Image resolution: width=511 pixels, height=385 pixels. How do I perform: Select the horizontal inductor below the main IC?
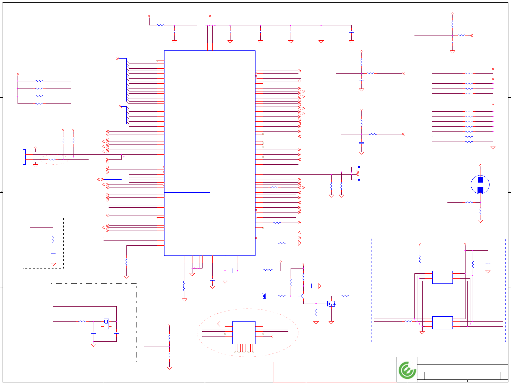pos(268,270)
